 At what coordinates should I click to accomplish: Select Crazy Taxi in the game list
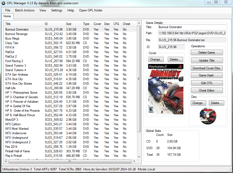coord(70,43)
